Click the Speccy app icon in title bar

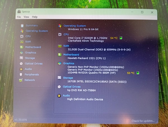[x=19, y=12]
